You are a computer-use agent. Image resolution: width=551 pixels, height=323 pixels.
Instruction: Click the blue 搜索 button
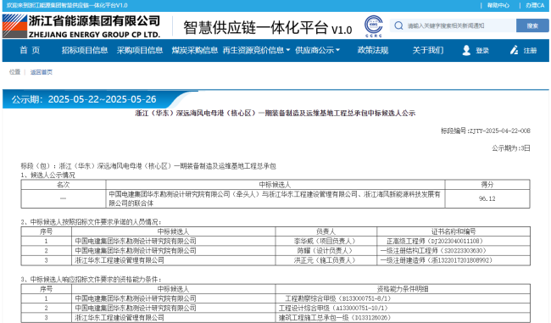(532, 25)
